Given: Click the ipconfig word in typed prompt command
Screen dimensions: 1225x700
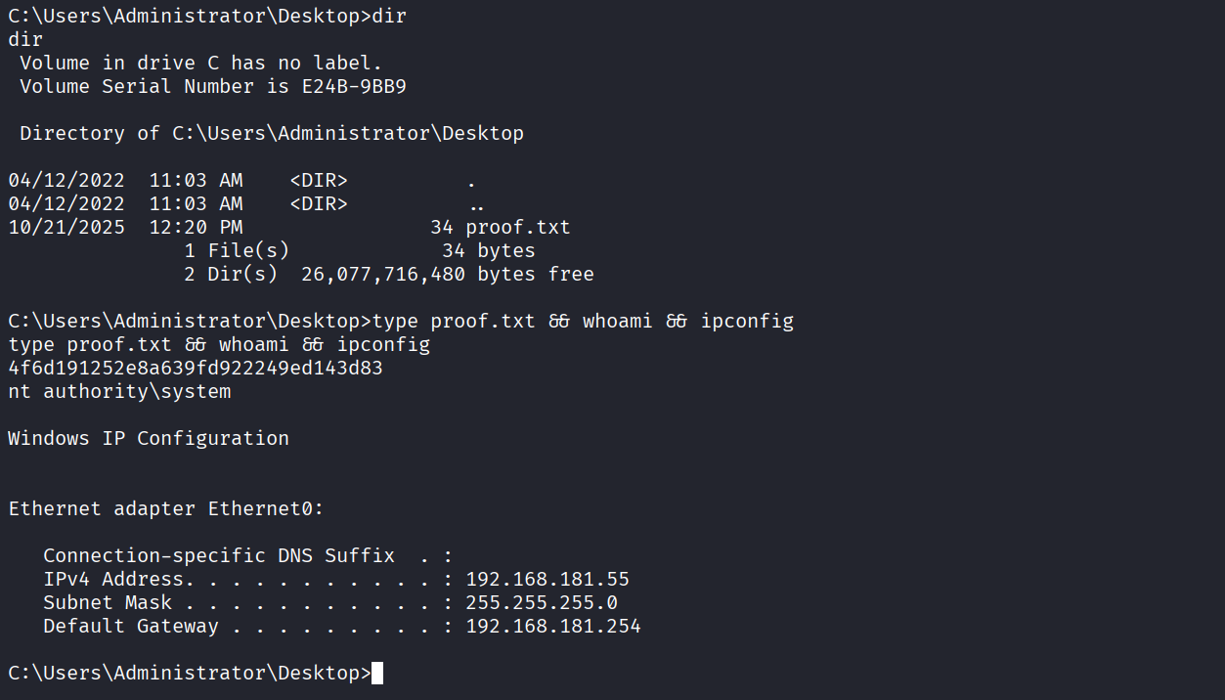Looking at the screenshot, I should pos(747,322).
